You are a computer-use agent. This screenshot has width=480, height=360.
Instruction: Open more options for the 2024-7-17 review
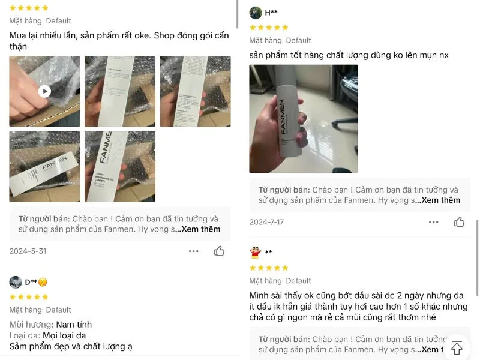433,222
